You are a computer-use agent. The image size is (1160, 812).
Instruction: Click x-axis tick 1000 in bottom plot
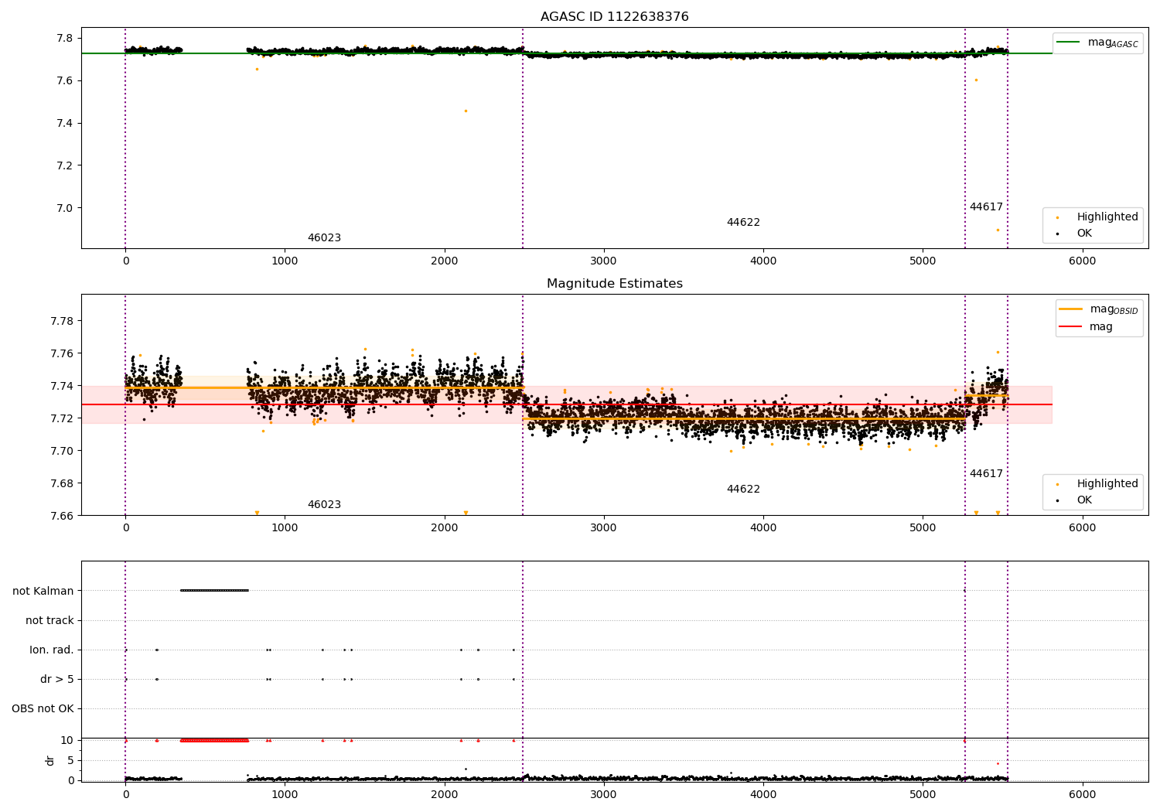coord(285,795)
